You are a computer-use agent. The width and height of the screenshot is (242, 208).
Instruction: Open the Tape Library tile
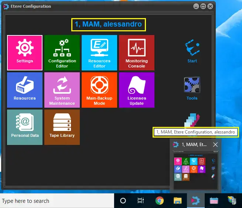62,127
